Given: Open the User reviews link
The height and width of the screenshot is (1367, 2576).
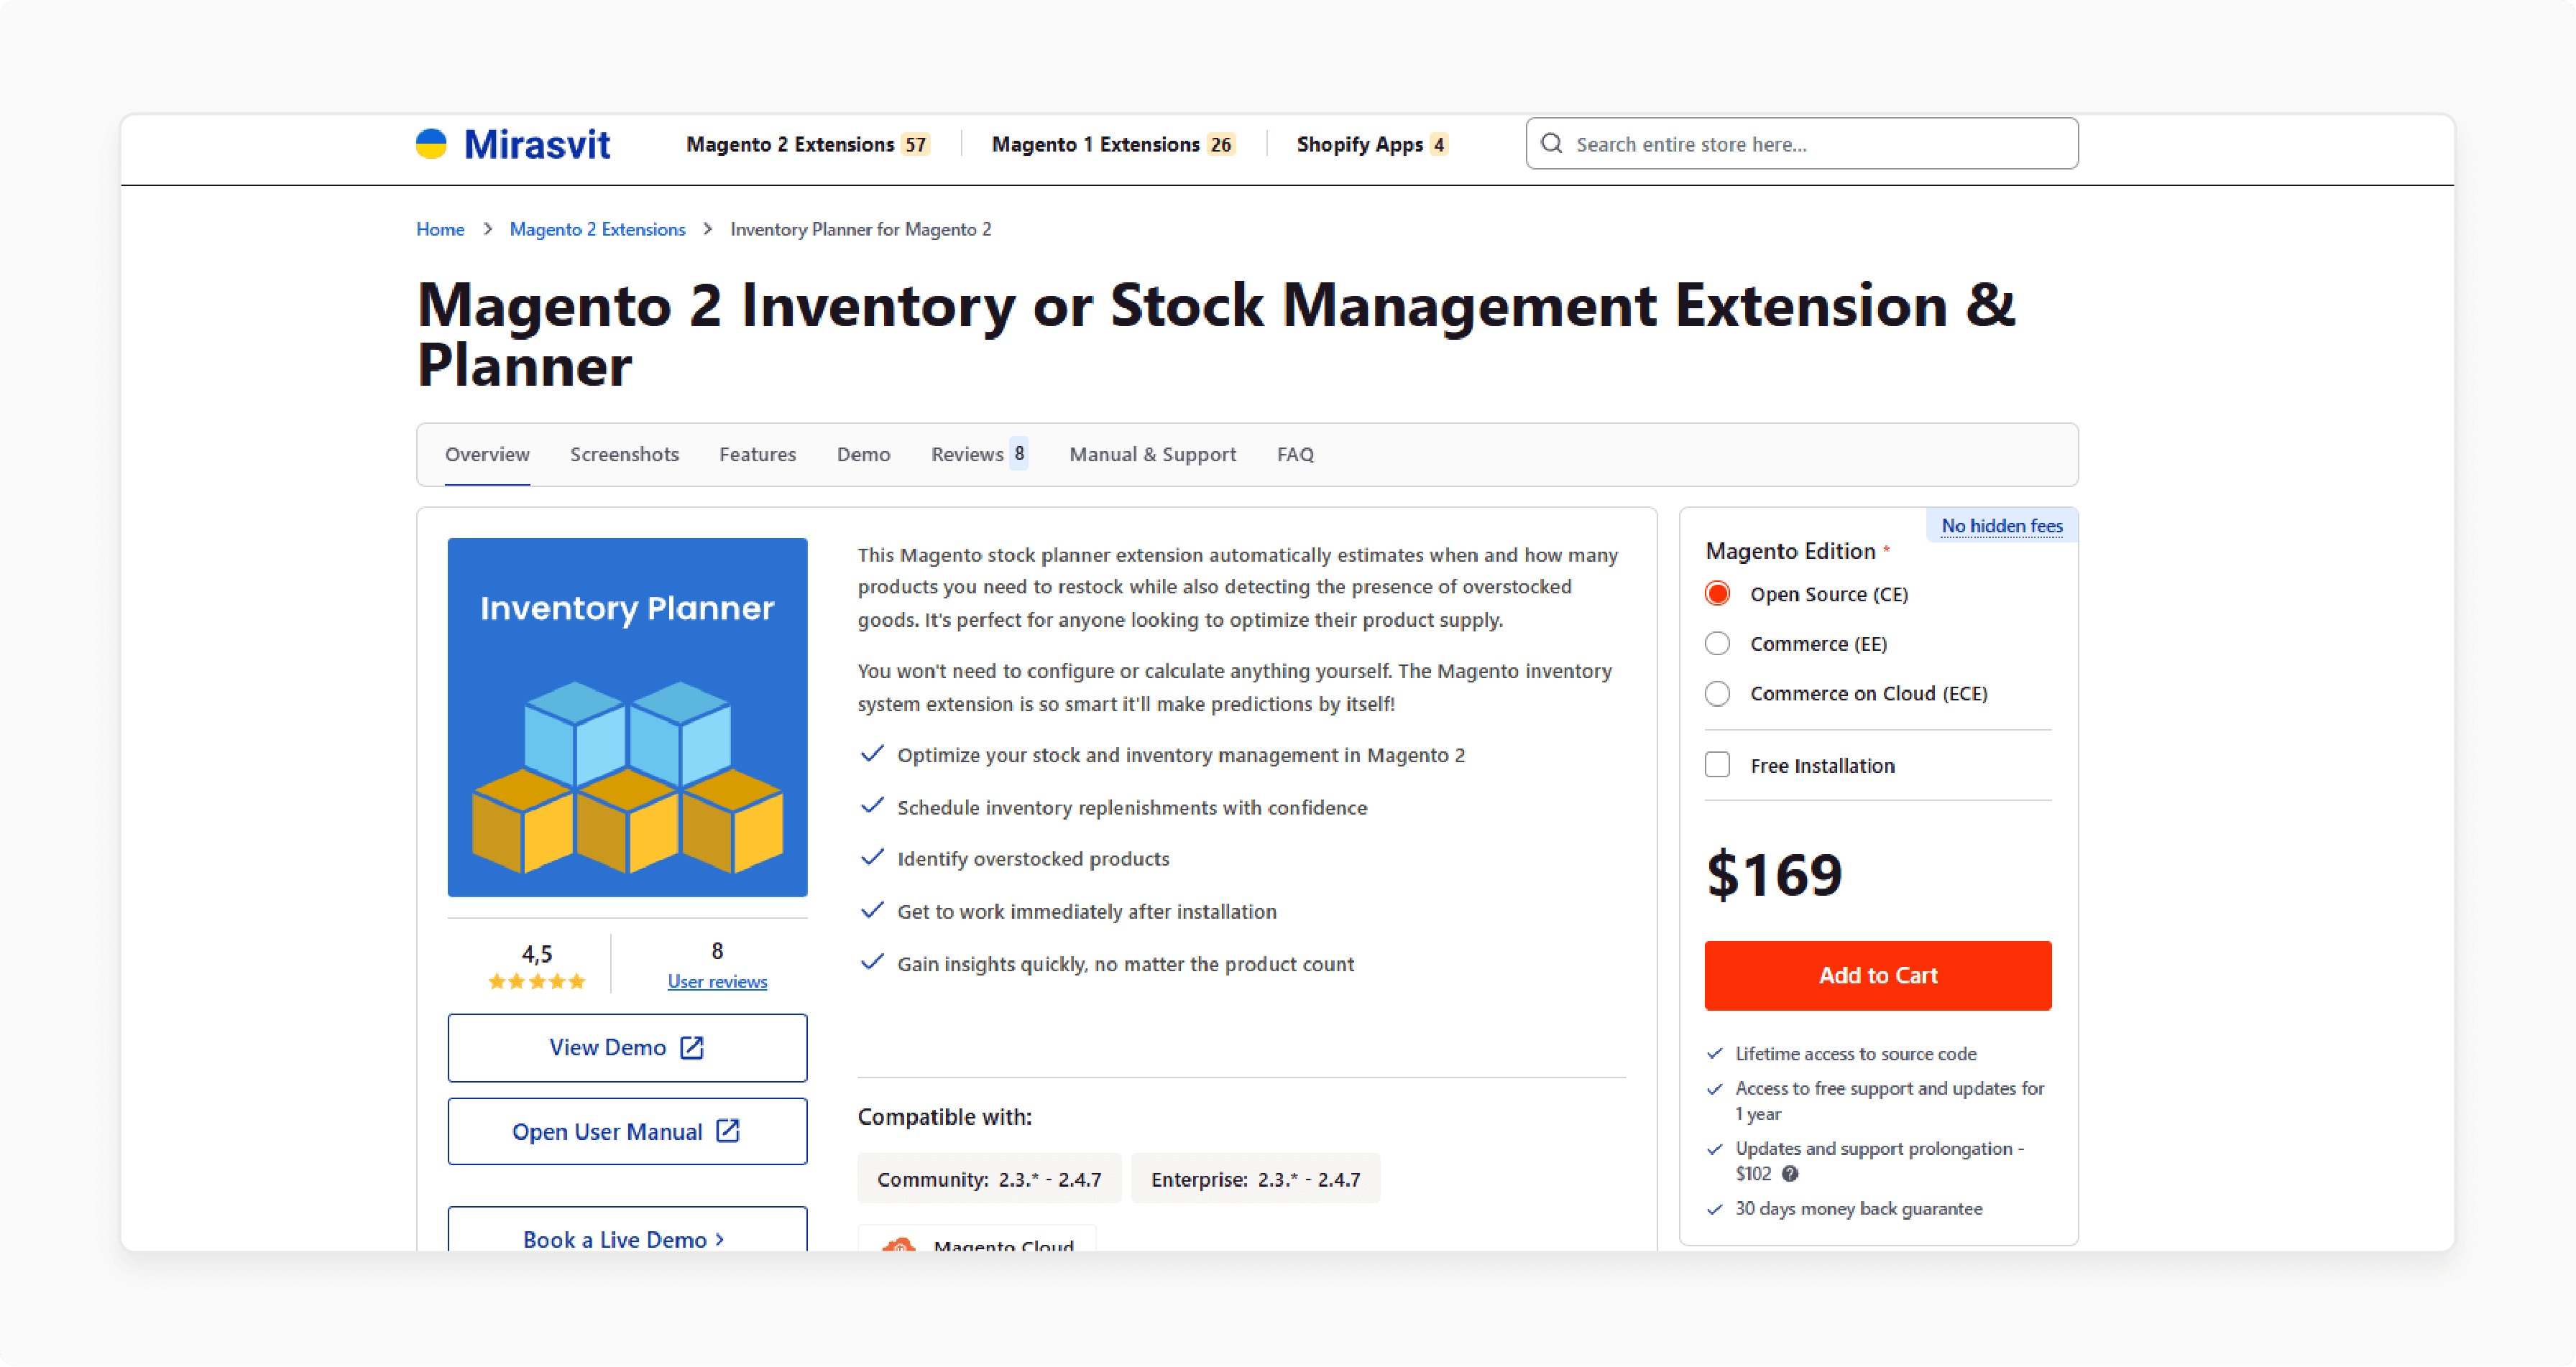Looking at the screenshot, I should 717,981.
